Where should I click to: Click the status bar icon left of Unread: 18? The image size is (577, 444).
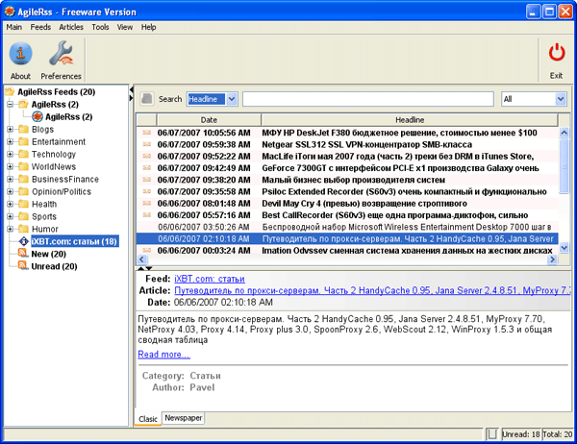pos(492,434)
